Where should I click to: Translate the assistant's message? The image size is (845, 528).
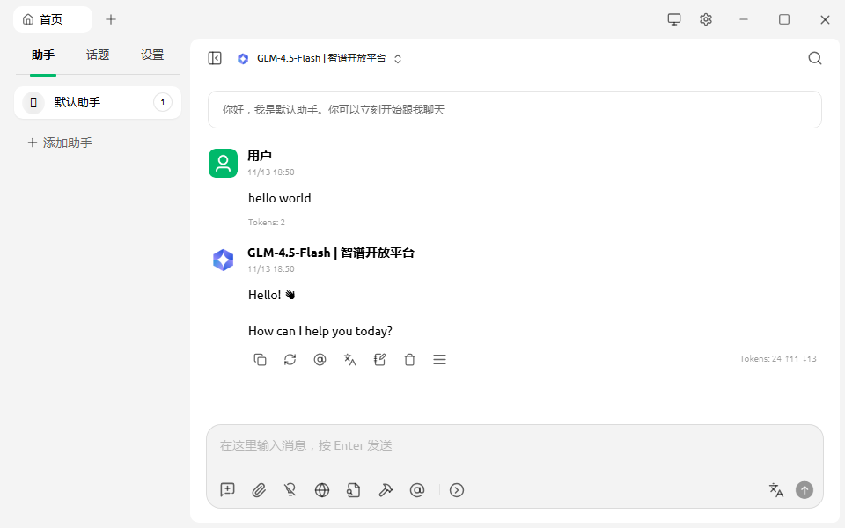tap(349, 359)
